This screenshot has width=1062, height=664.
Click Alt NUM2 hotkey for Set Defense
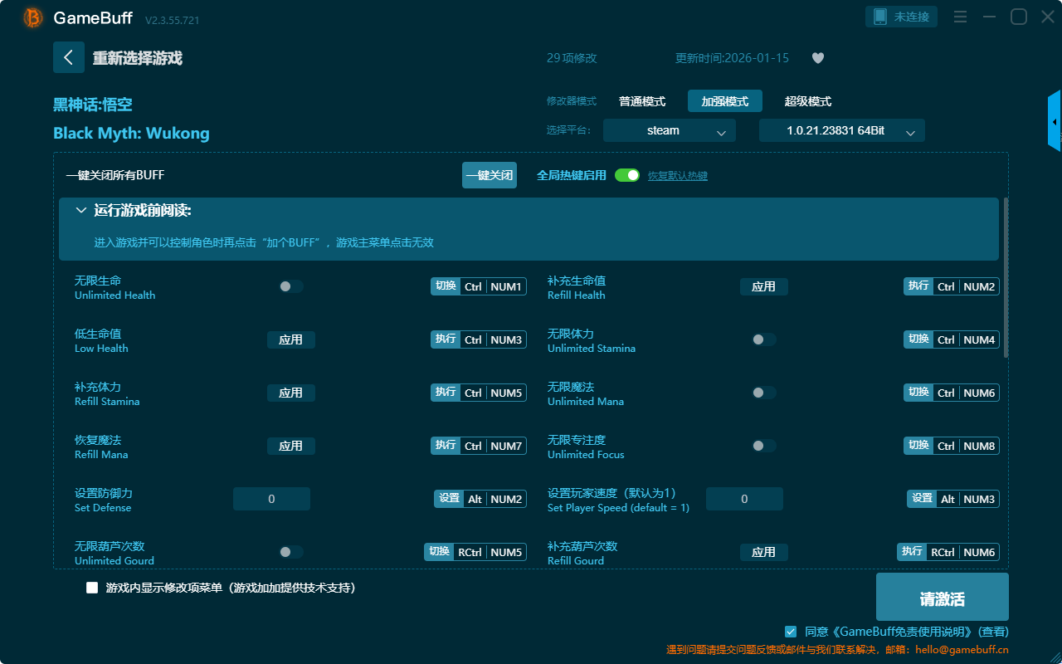pyautogui.click(x=480, y=499)
